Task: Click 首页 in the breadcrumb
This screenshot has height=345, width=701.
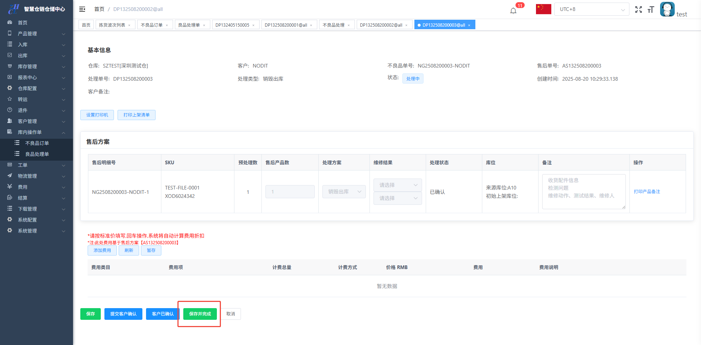Action: point(99,9)
